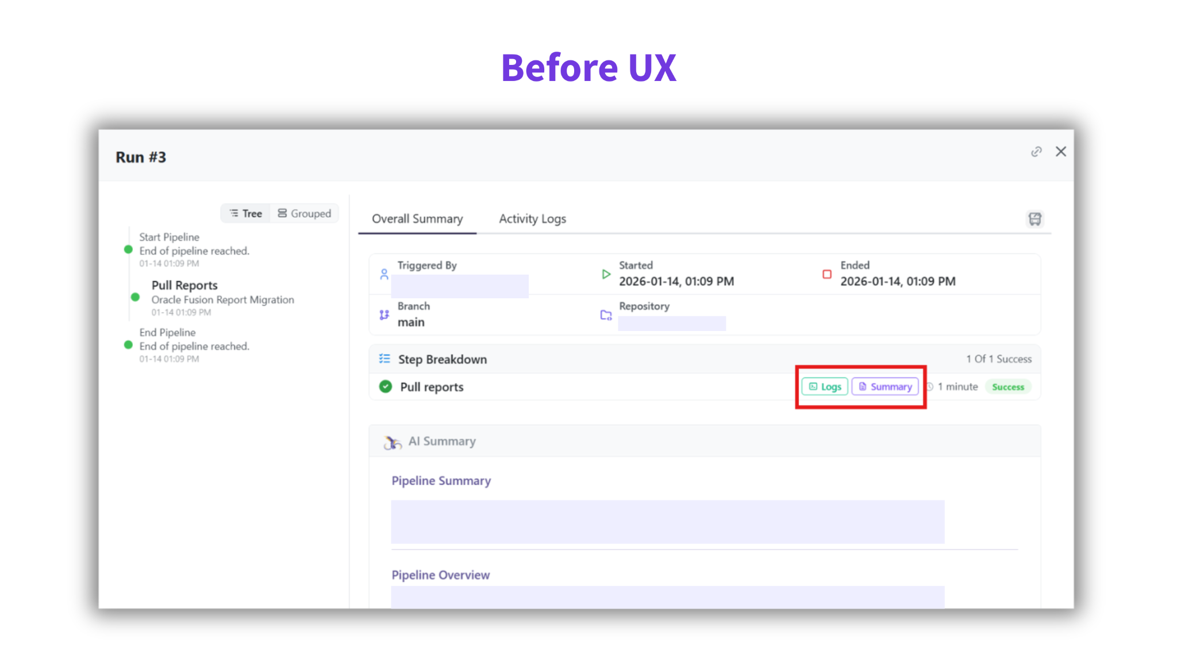1177x662 pixels.
Task: Click the Started play triangle icon
Action: (x=606, y=274)
